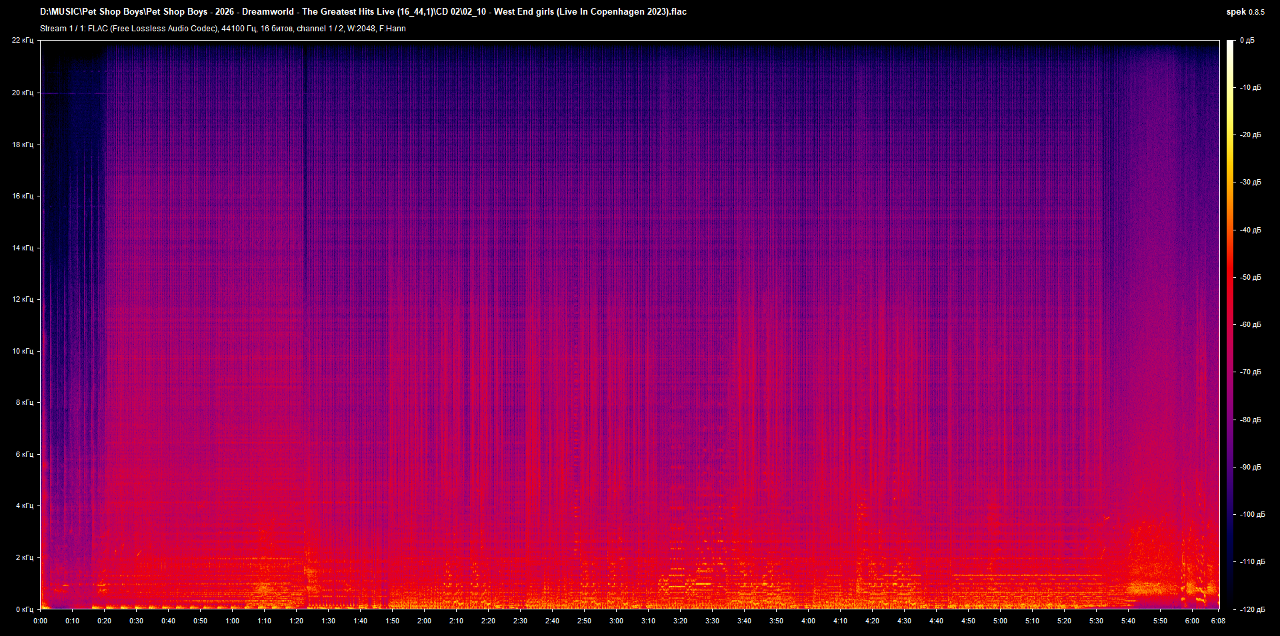The height and width of the screenshot is (636, 1280).
Task: Click the 0 кГц frequency axis label
Action: [x=25, y=609]
